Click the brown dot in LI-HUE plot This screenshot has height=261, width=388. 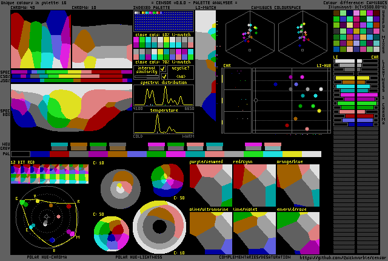pos(295,118)
